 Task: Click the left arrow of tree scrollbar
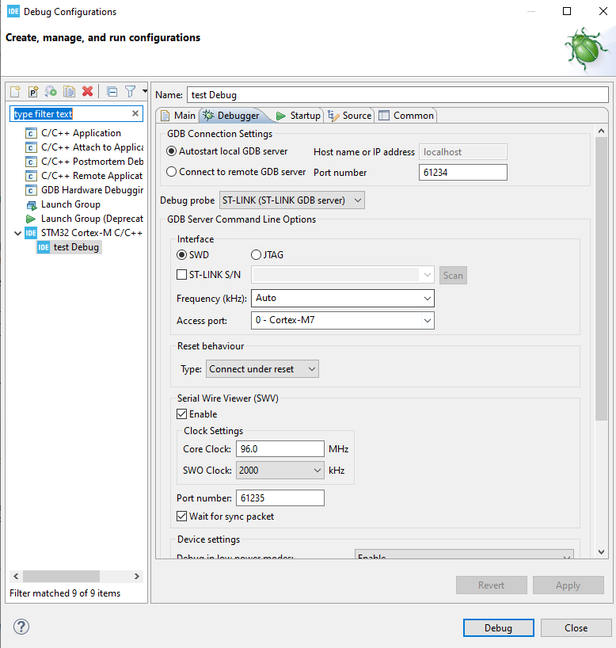point(16,576)
